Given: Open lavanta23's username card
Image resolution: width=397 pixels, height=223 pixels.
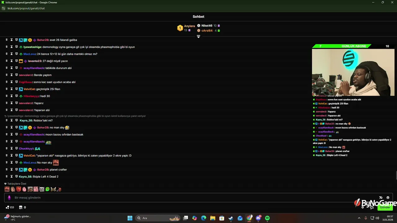Looking at the screenshot, I should 34,61.
